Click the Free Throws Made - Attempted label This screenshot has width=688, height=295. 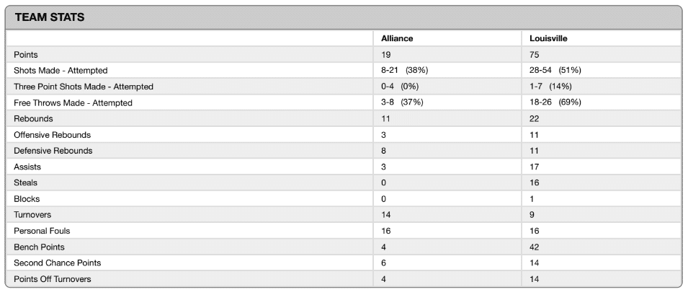tap(73, 103)
